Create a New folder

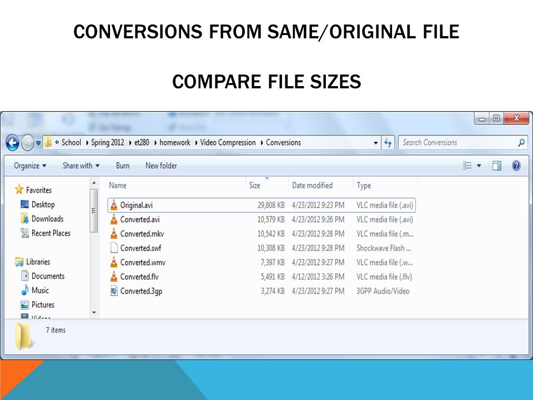pyautogui.click(x=161, y=166)
